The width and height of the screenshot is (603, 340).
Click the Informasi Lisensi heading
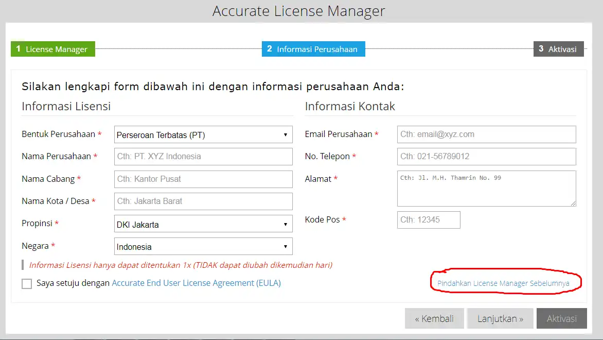66,106
